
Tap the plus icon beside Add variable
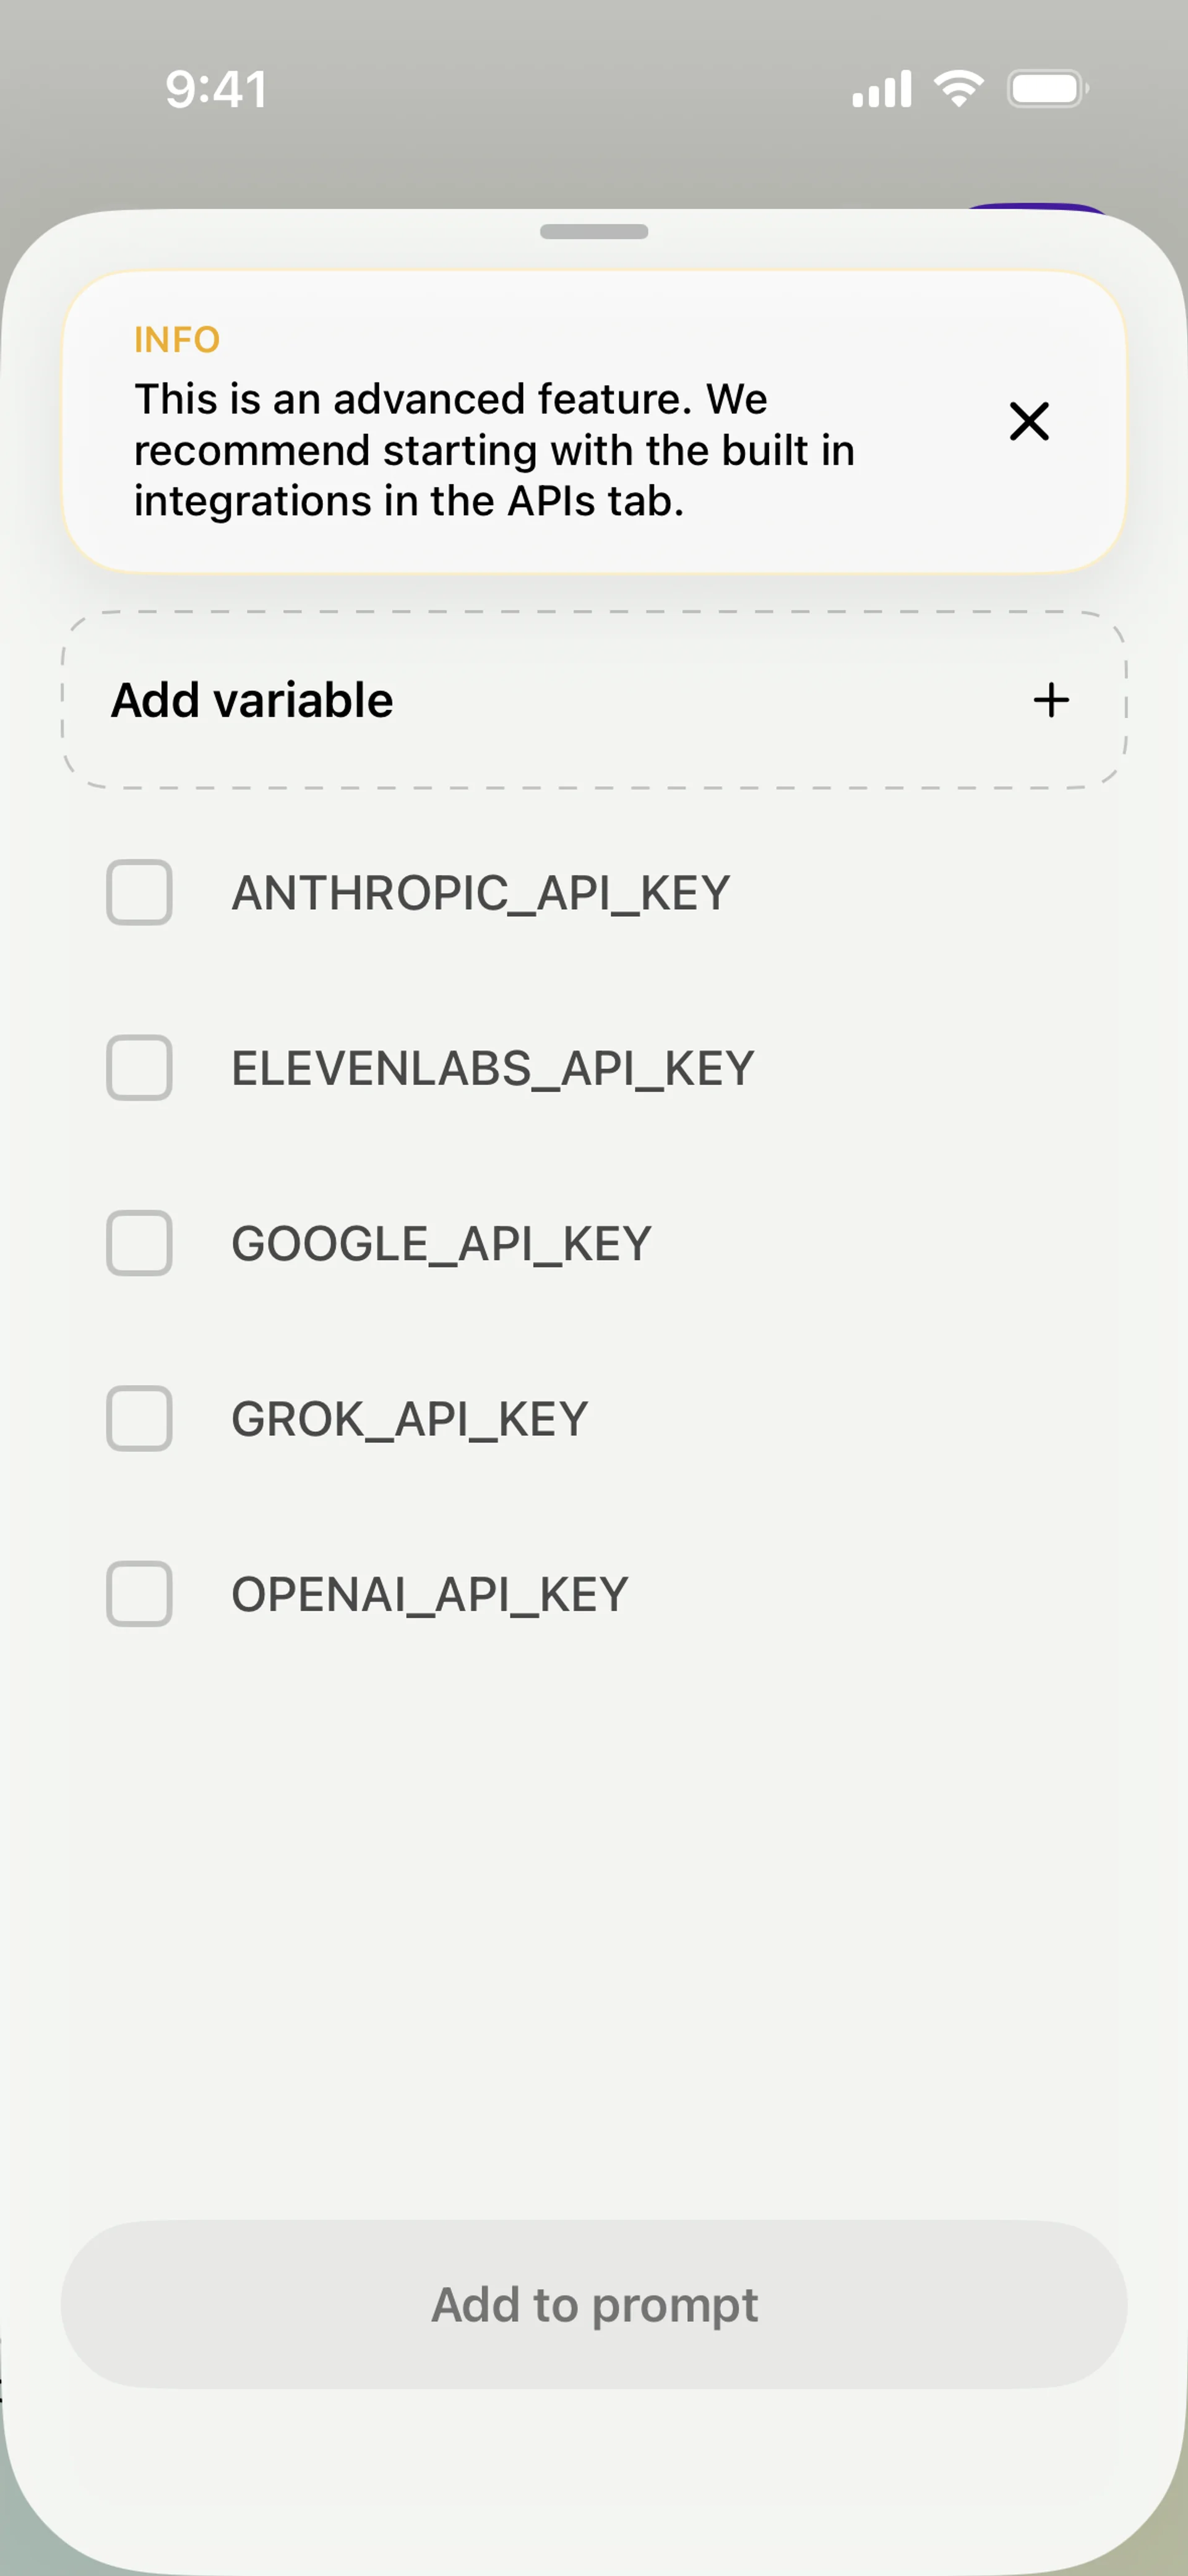pyautogui.click(x=1051, y=700)
